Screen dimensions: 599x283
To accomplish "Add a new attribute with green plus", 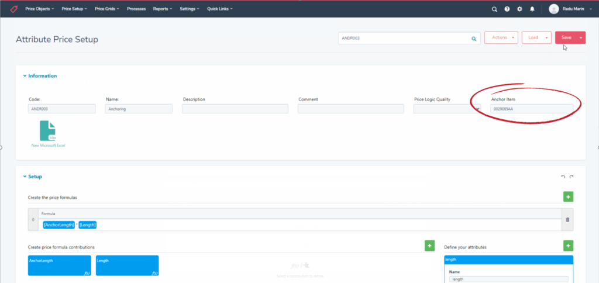I will pos(568,246).
